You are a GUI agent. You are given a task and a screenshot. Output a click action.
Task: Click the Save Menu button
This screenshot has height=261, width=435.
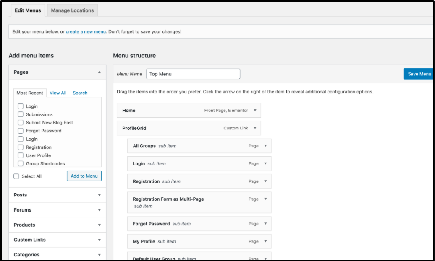pyautogui.click(x=419, y=74)
